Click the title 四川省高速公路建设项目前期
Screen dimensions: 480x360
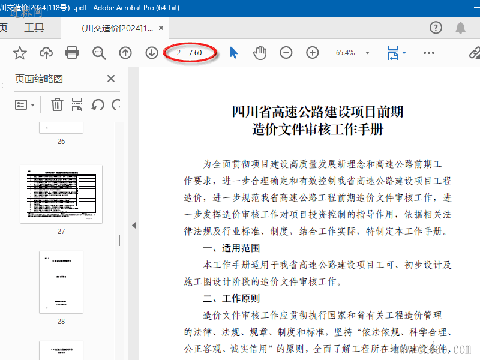tap(317, 112)
